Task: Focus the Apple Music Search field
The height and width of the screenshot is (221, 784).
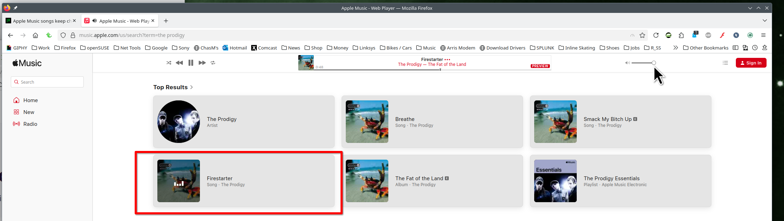Action: click(47, 82)
